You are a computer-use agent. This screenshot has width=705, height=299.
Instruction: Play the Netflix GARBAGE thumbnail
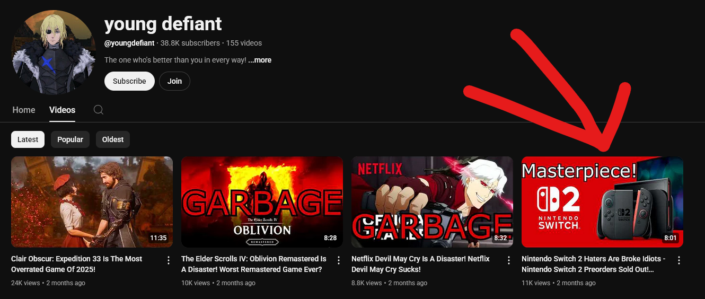(x=432, y=202)
